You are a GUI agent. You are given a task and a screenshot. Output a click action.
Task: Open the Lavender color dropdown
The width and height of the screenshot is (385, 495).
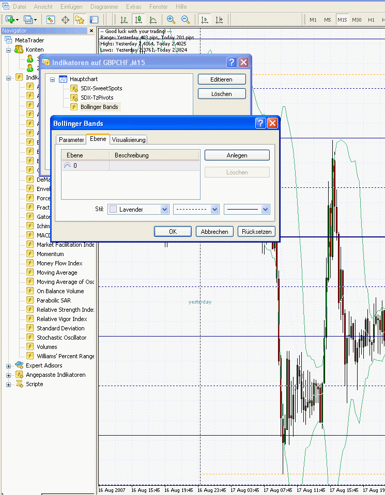[x=165, y=210]
